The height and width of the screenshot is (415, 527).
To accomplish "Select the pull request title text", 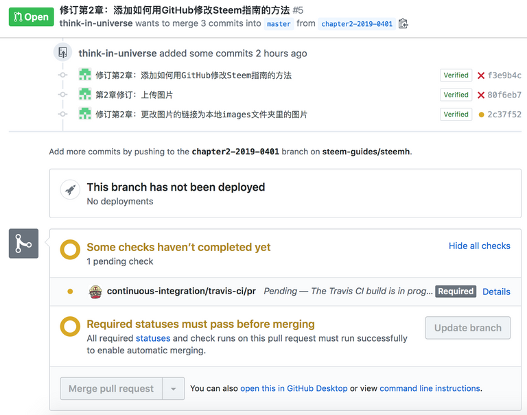I will [x=174, y=10].
